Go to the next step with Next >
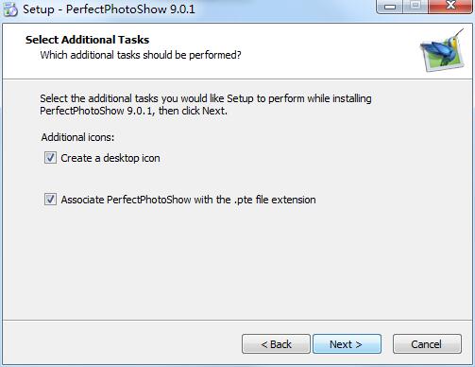 [x=347, y=344]
